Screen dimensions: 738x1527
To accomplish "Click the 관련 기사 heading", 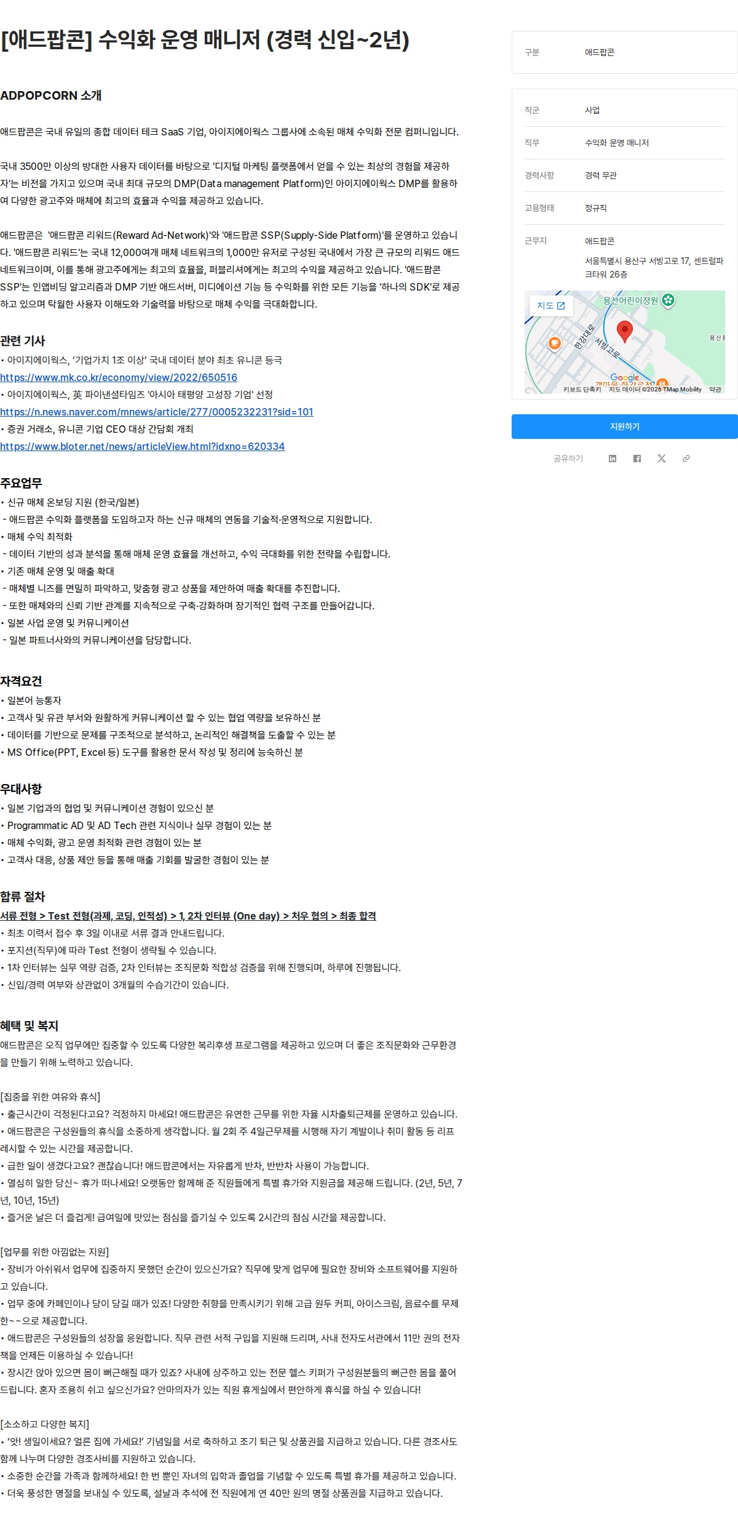I will tap(23, 340).
